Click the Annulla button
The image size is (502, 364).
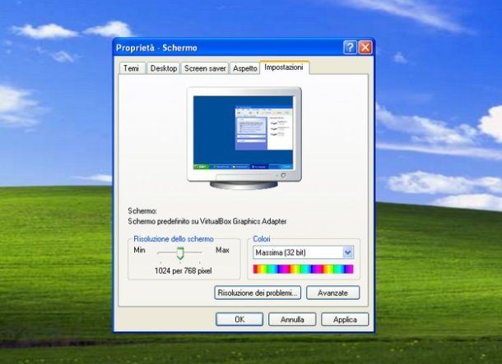[x=292, y=320]
